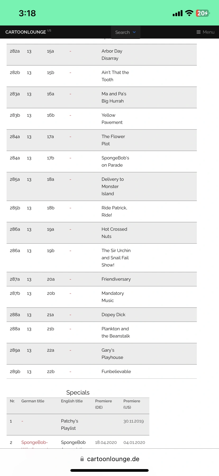This screenshot has width=219, height=476.
Task: Click the red dash next to Funbelievable
Action: coord(70,371)
